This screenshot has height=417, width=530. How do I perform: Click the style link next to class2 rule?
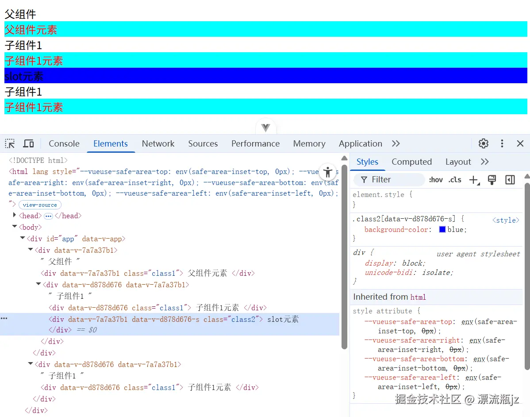(x=505, y=220)
